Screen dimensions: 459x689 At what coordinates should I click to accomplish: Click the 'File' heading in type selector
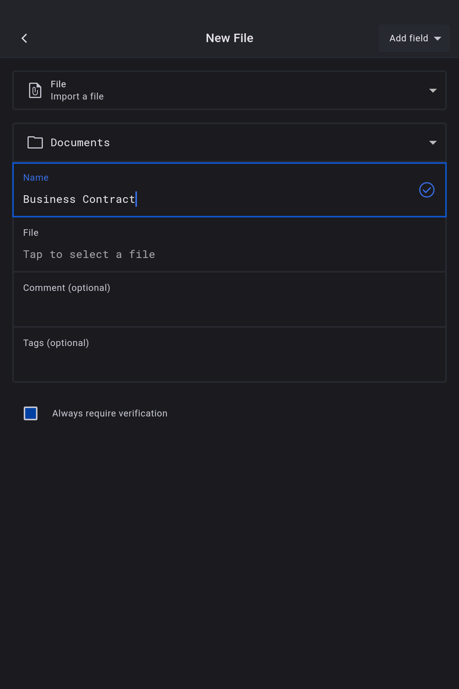[x=58, y=84]
